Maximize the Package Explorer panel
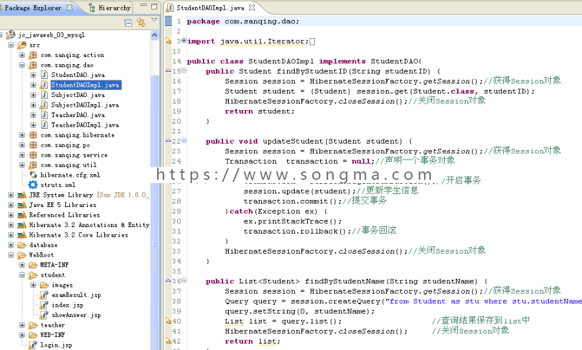 pos(154,6)
